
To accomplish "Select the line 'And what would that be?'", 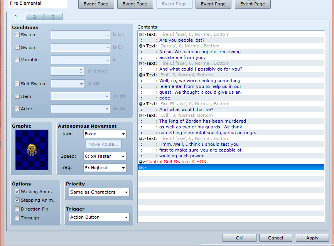I will tap(231, 110).
